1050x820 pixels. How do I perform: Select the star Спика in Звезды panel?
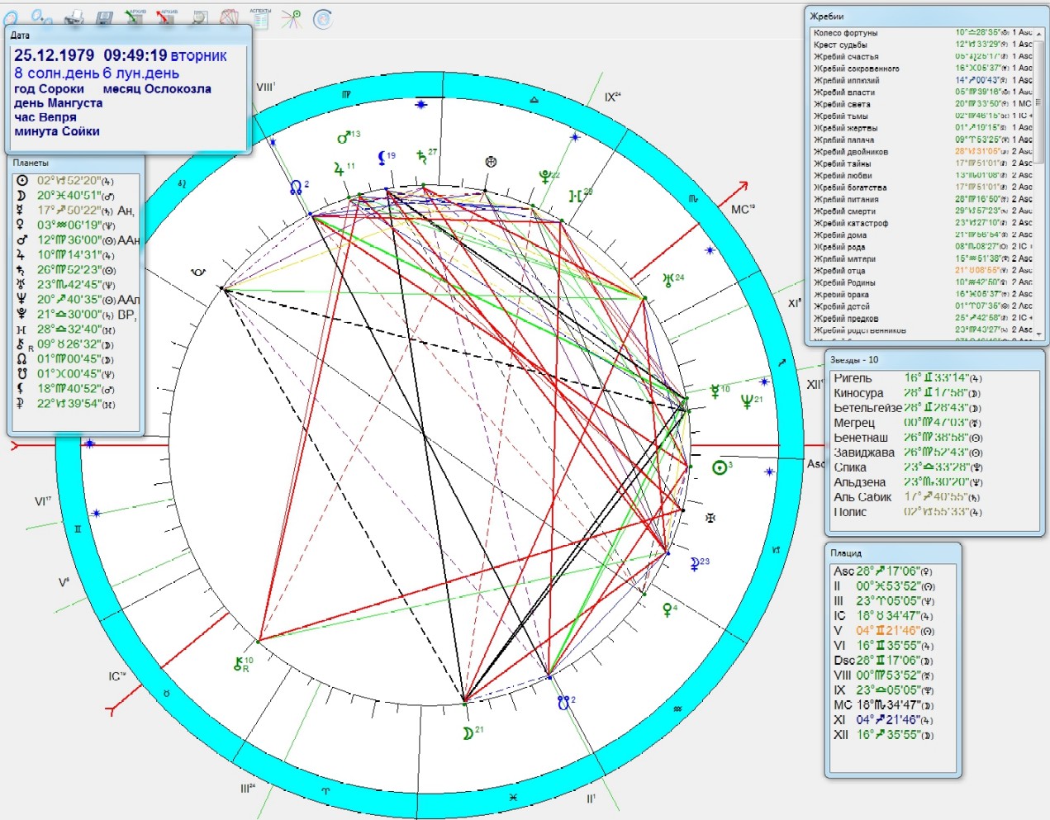(849, 467)
